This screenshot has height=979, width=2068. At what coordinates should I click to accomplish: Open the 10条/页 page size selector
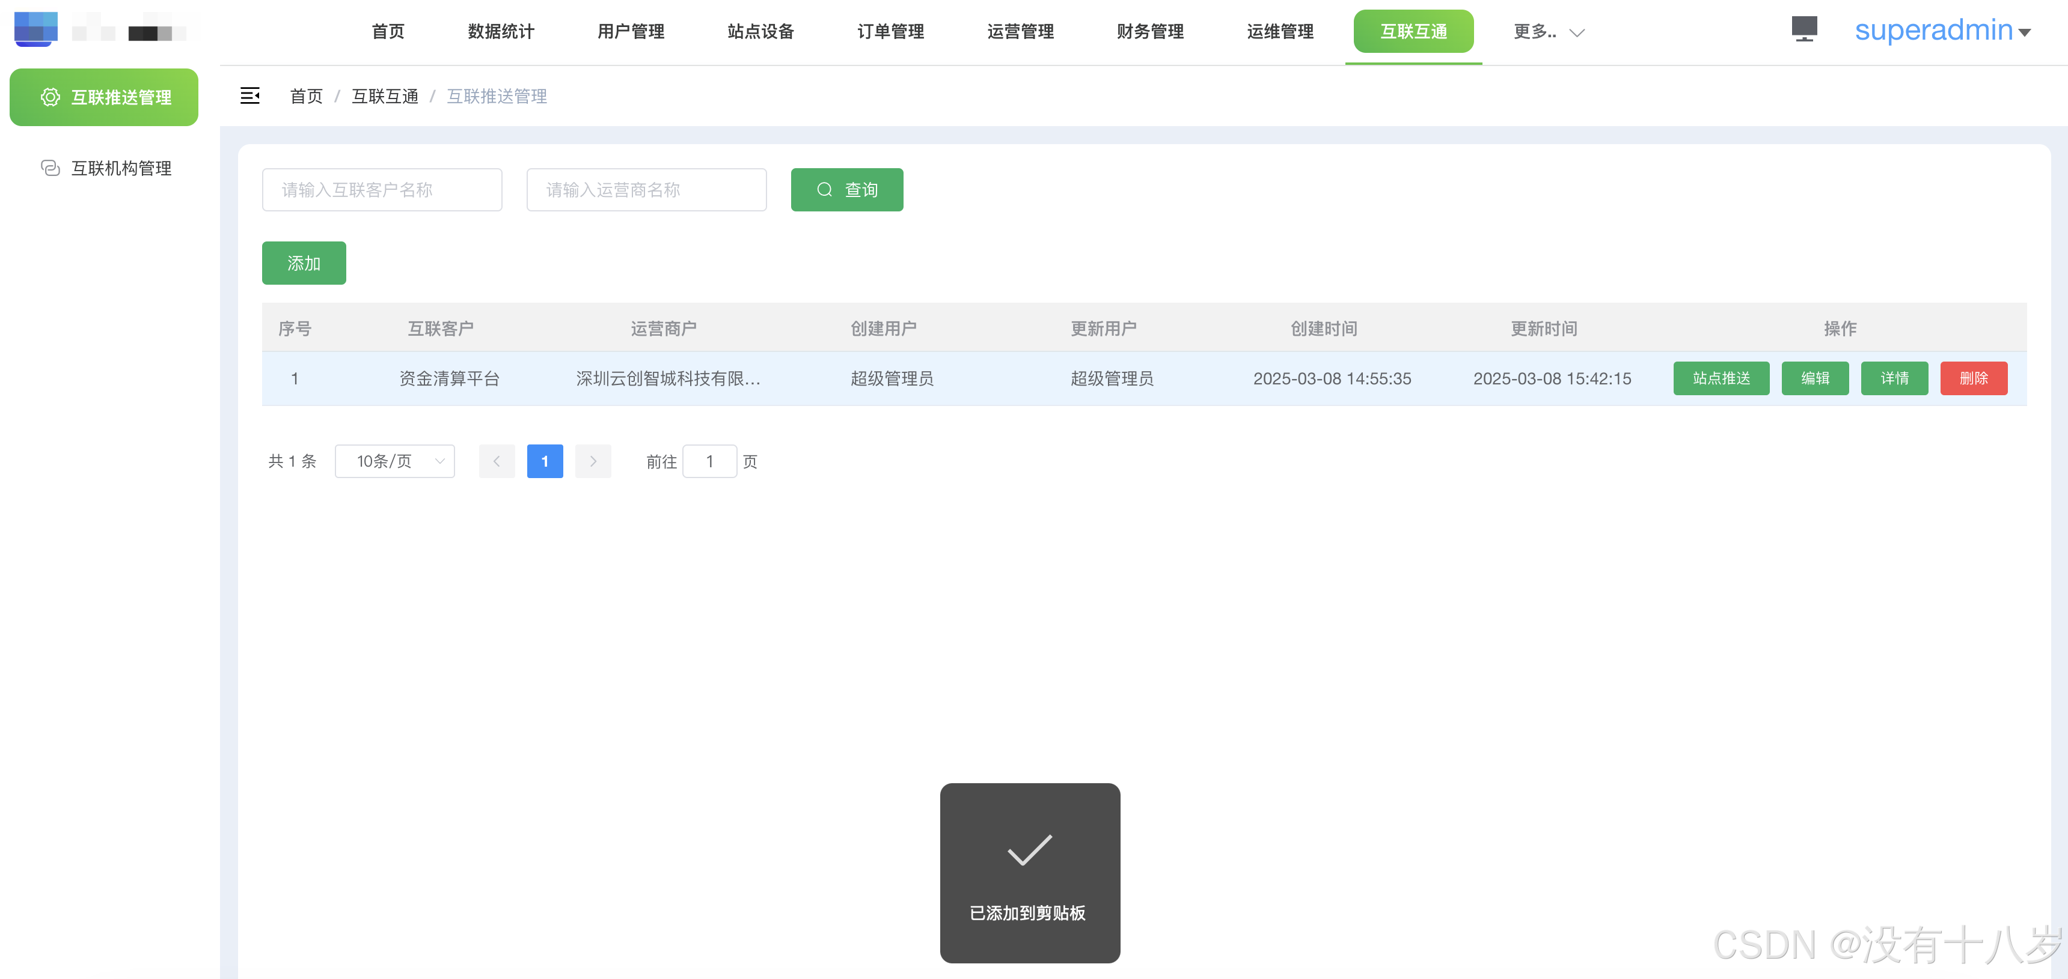394,461
